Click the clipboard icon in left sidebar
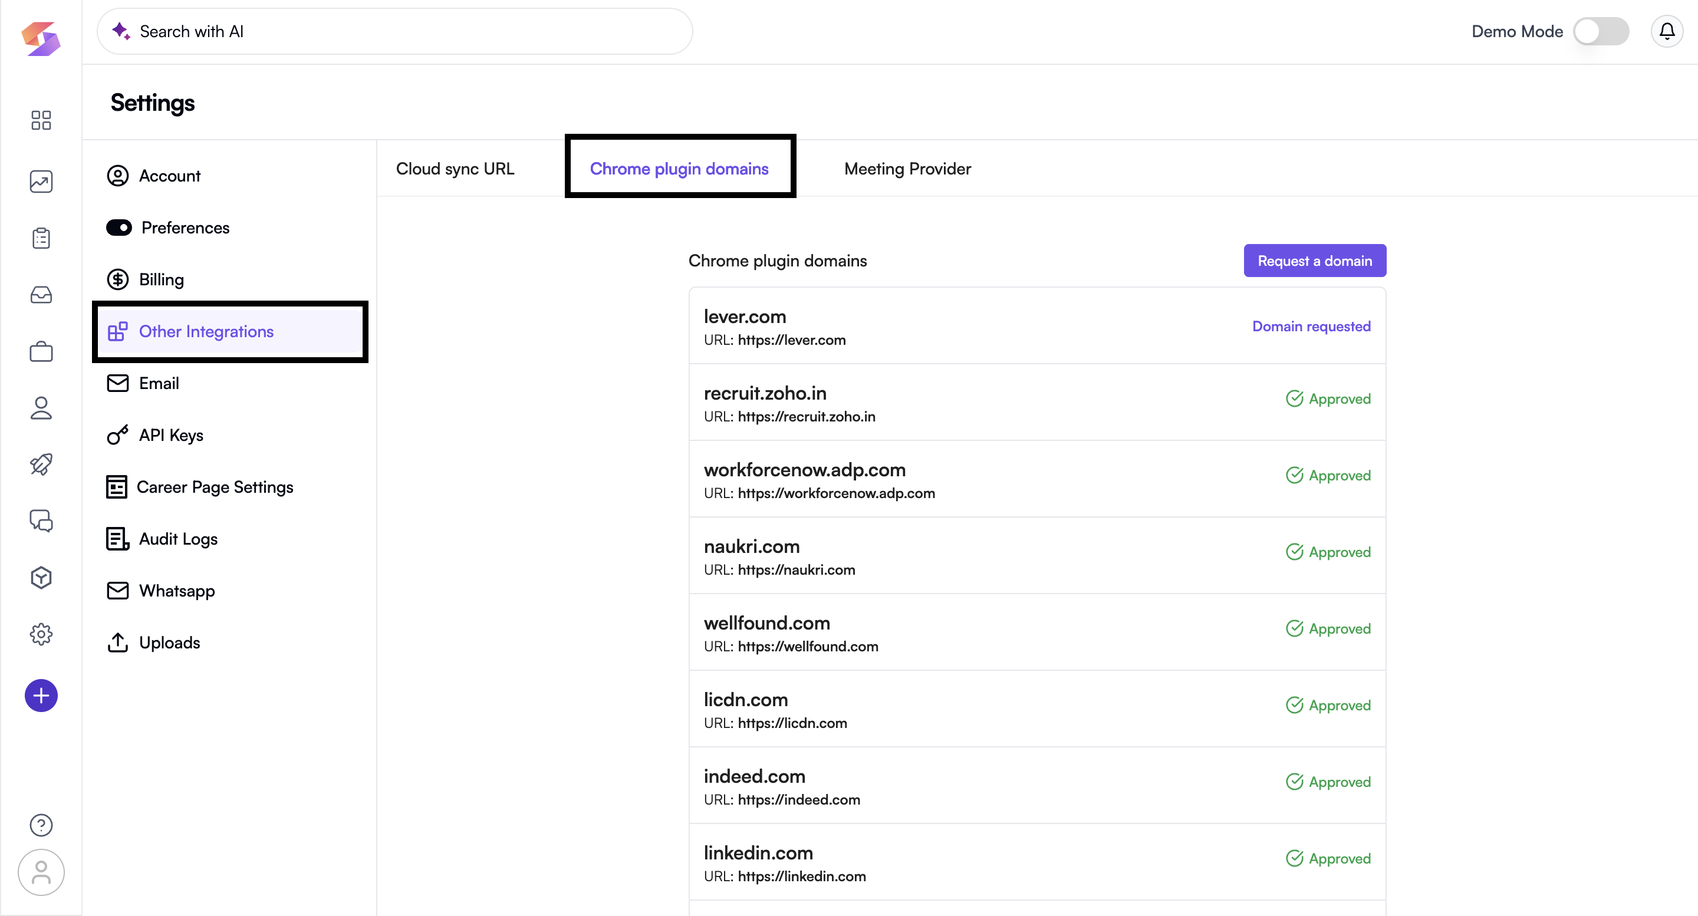1698x916 pixels. [x=41, y=238]
